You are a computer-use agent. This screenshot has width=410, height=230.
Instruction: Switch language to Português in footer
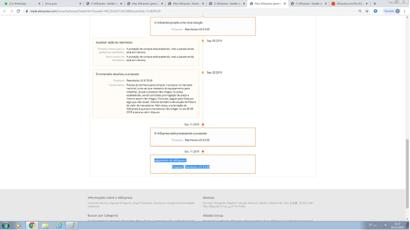(219, 203)
